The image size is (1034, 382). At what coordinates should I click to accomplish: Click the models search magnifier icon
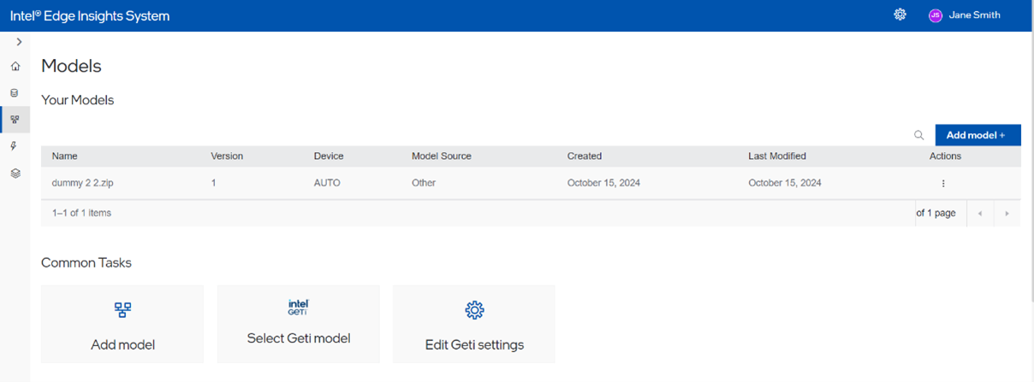[918, 135]
